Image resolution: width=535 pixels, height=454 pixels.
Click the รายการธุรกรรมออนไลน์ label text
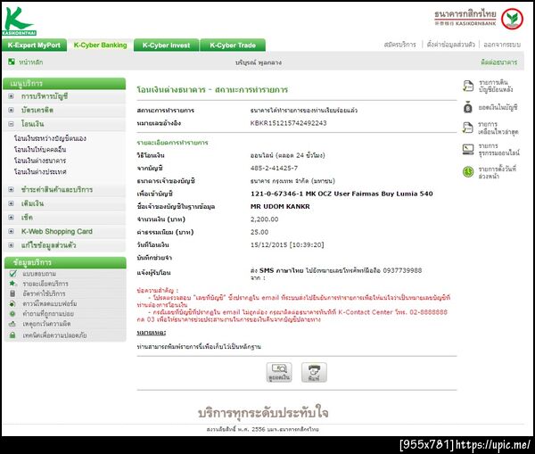tap(498, 150)
